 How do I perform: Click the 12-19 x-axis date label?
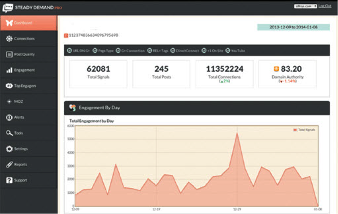[156, 209]
